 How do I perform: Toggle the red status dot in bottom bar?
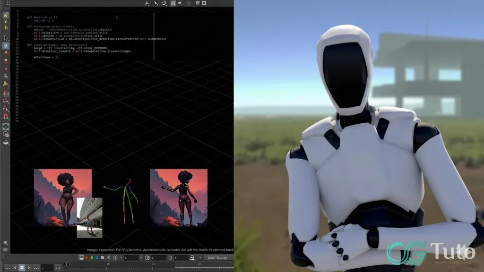[x=86, y=257]
